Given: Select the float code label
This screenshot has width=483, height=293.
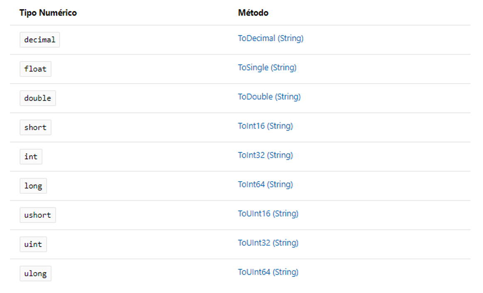Looking at the screenshot, I should coord(35,69).
